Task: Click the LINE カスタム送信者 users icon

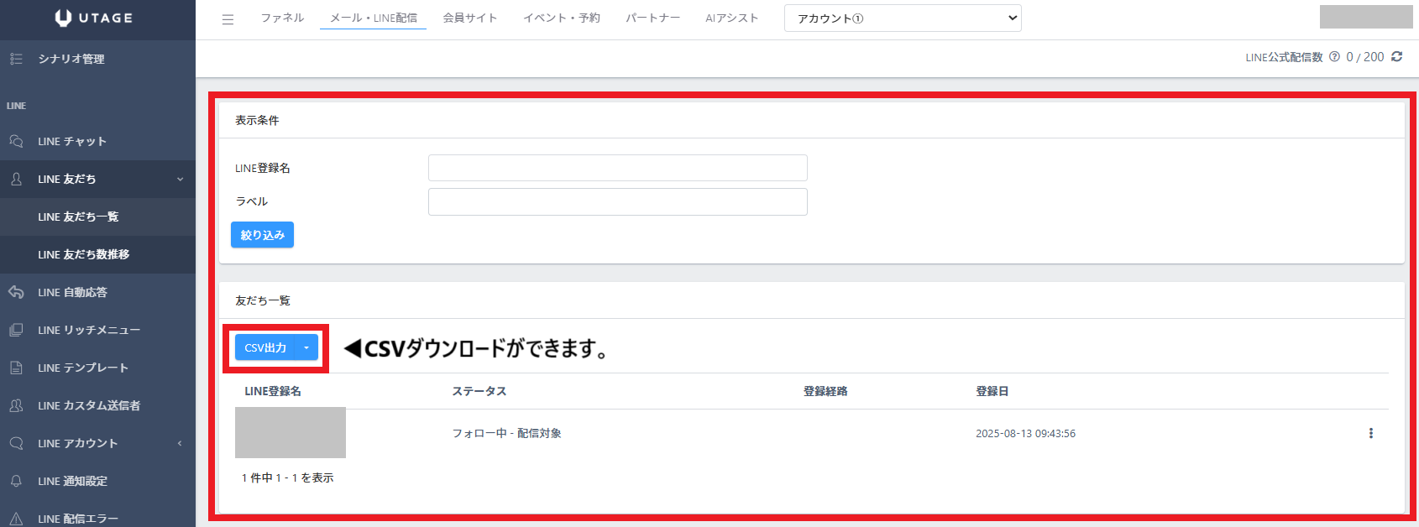Action: (x=16, y=405)
